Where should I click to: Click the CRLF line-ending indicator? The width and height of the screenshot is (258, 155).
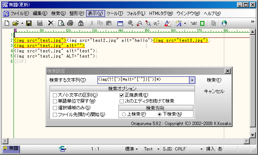(x=180, y=149)
